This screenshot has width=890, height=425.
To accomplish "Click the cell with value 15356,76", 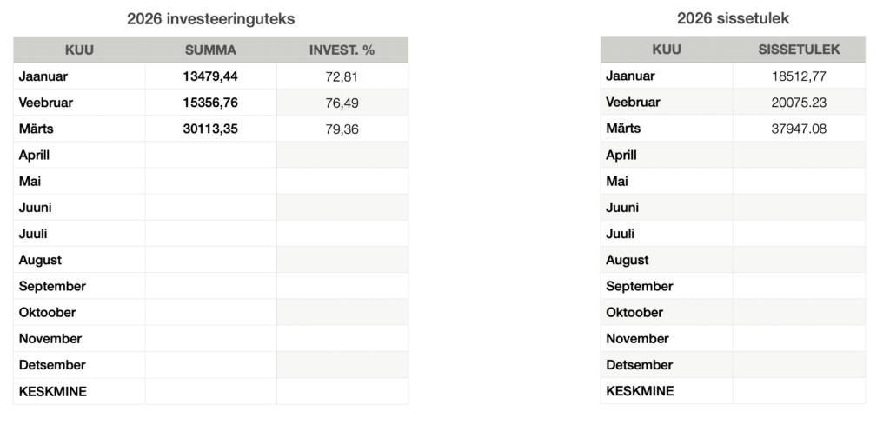I will click(210, 103).
